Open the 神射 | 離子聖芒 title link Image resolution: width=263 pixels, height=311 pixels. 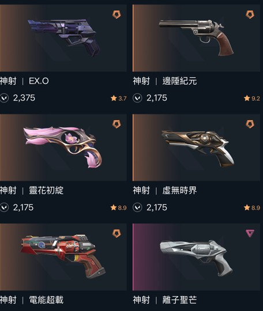pos(165,300)
